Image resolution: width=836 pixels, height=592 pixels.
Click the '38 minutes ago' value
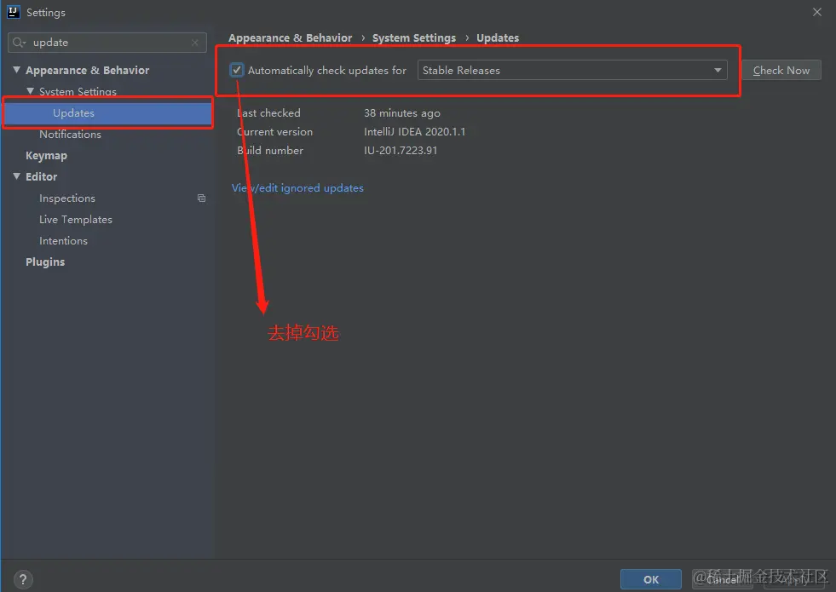point(402,113)
